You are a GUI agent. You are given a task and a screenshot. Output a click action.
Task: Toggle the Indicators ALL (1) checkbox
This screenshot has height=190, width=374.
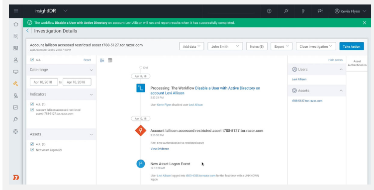click(32, 104)
